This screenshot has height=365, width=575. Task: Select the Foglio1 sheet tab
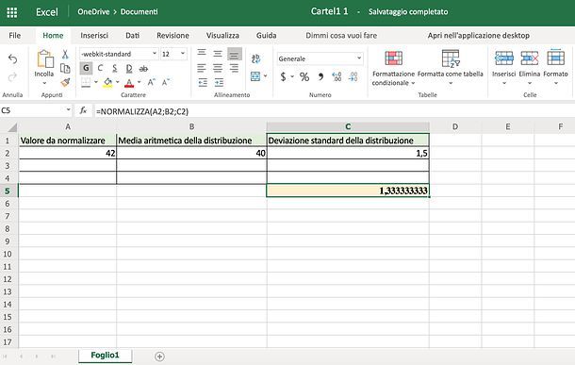click(106, 355)
